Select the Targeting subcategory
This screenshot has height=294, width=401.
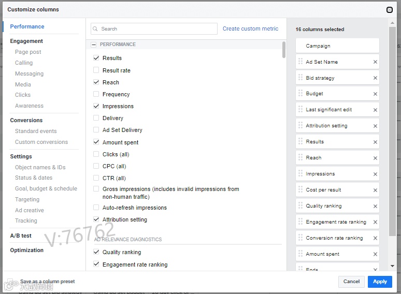tap(27, 199)
